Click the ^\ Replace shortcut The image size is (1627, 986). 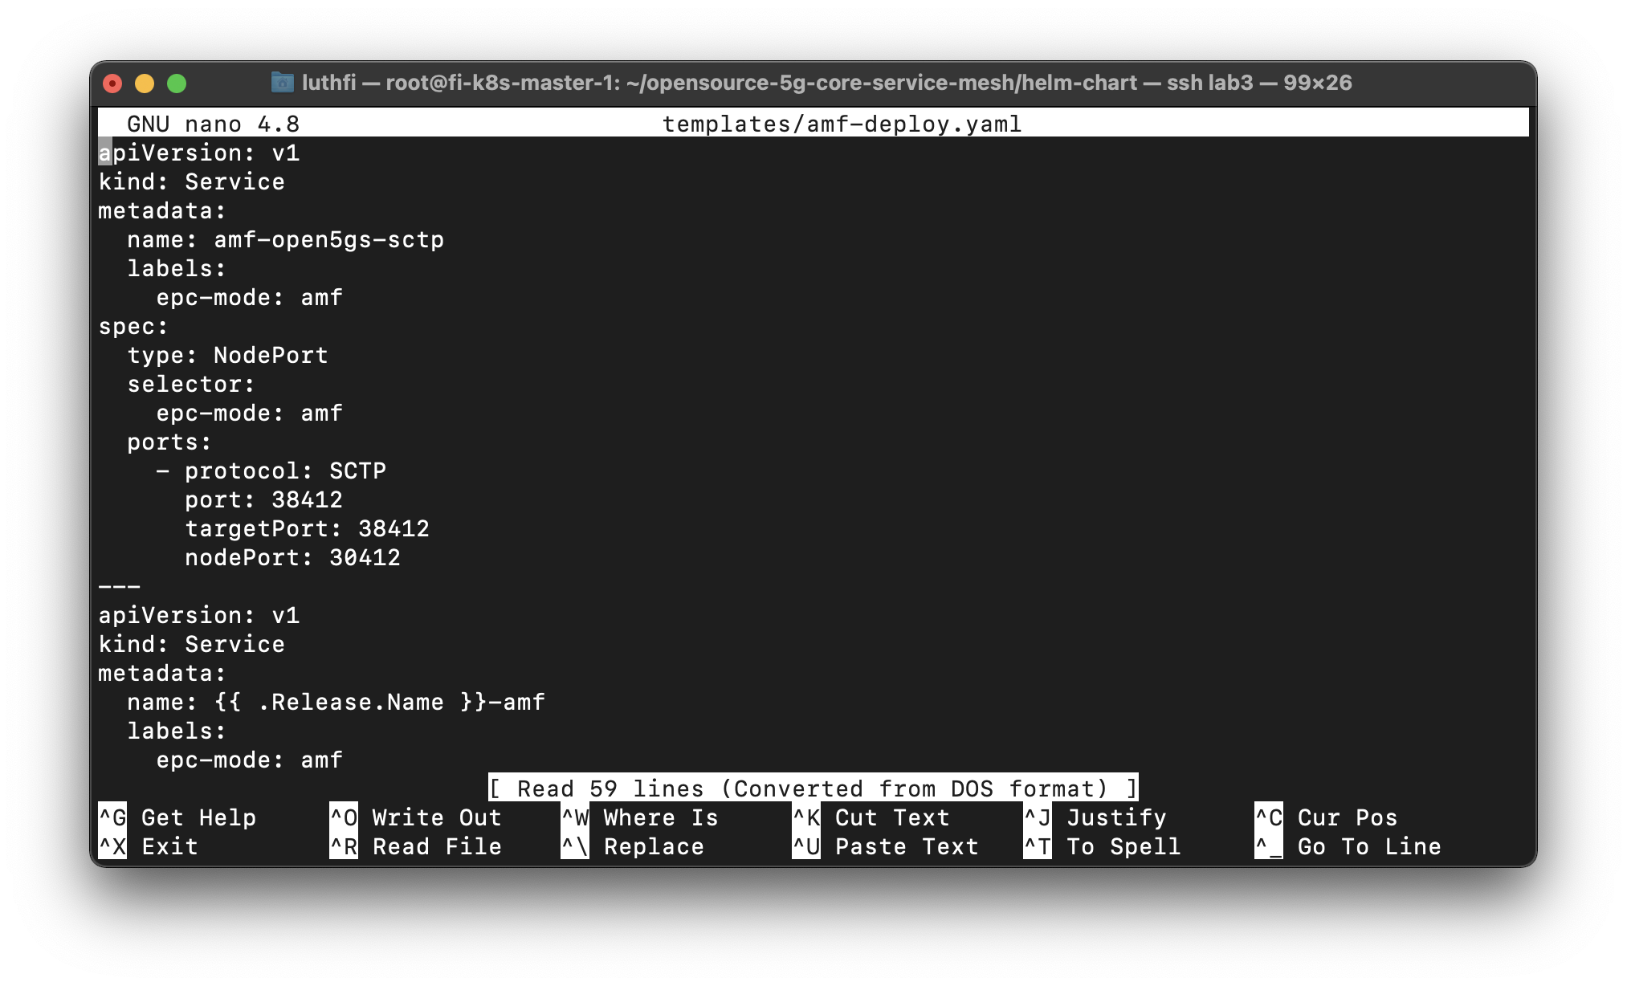tap(633, 846)
